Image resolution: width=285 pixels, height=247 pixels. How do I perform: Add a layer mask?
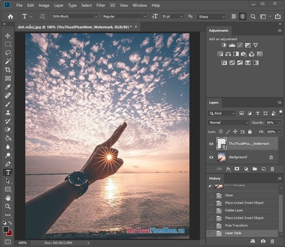point(237,169)
